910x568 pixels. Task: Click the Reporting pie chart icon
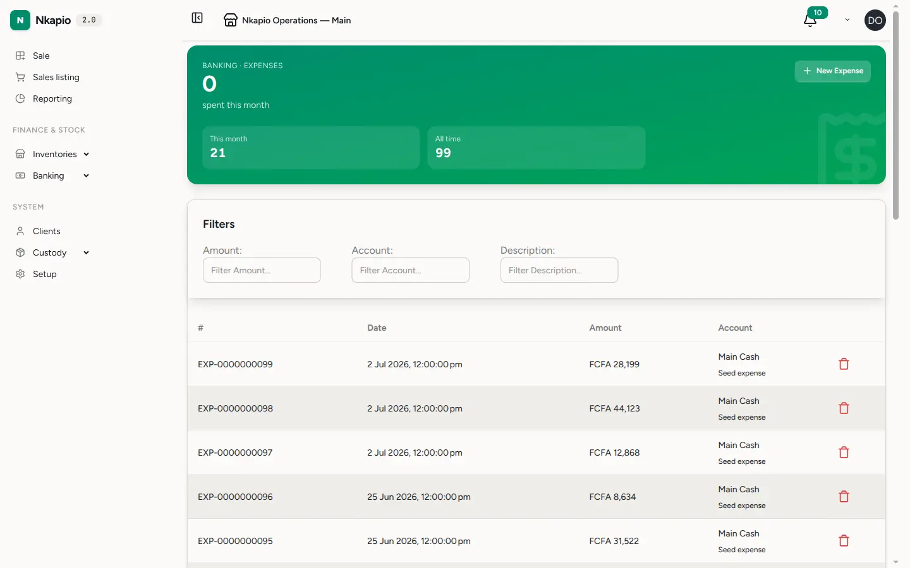click(x=20, y=98)
